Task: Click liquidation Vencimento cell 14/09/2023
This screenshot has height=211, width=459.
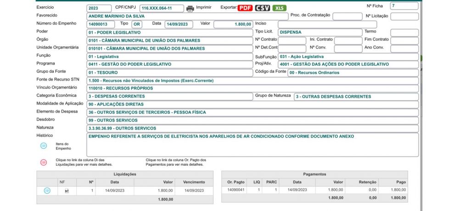Action: tap(194, 190)
